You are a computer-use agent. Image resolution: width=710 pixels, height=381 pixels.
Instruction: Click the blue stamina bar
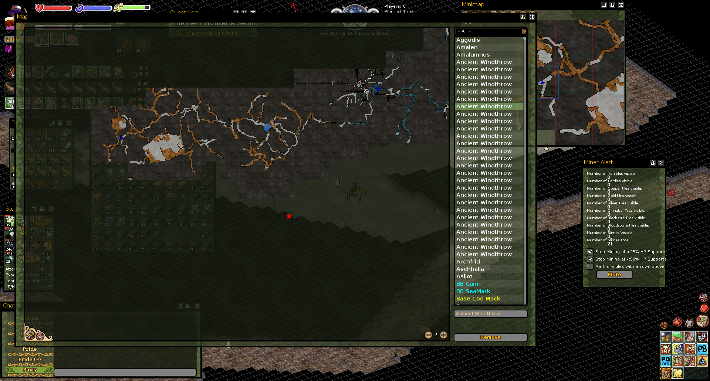tap(94, 8)
